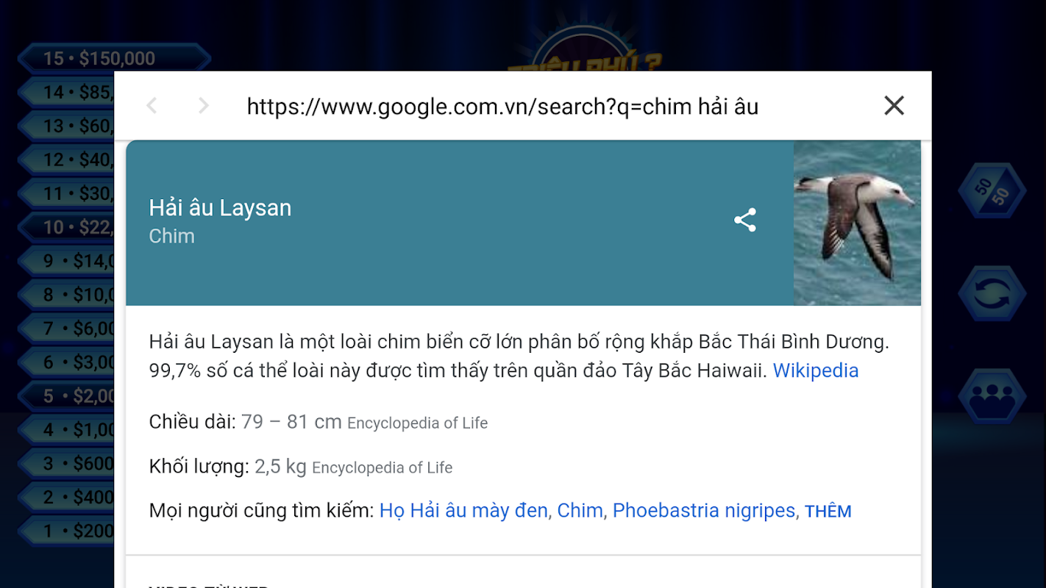
Task: Open the Wikipedia link
Action: pos(815,370)
